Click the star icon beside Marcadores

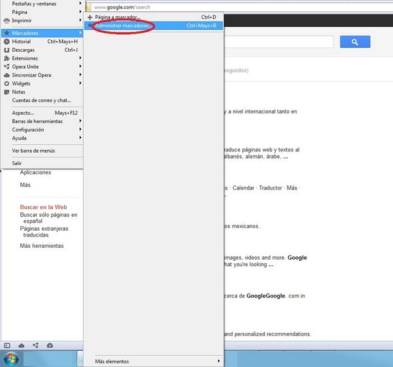pyautogui.click(x=6, y=33)
